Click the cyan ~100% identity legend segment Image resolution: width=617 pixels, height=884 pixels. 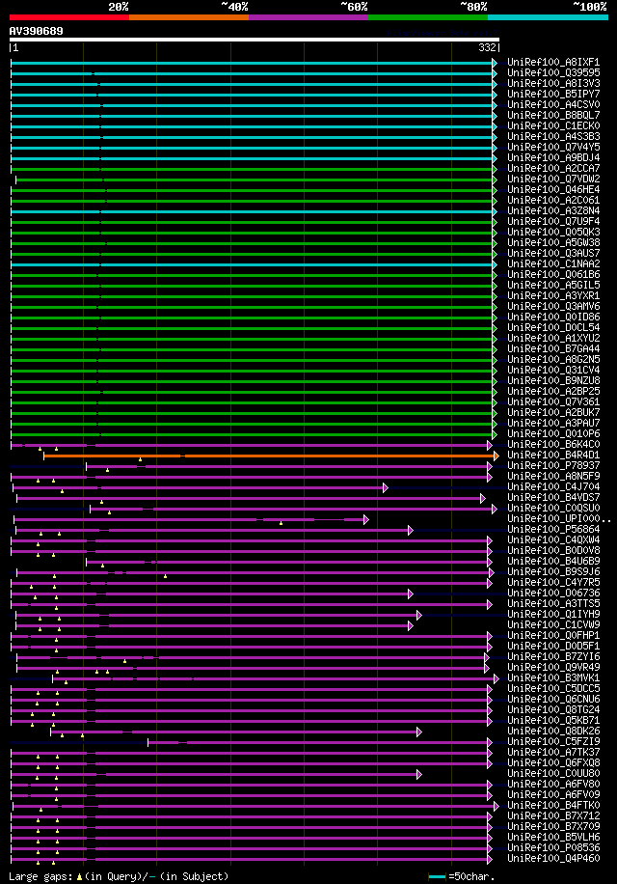[548, 17]
